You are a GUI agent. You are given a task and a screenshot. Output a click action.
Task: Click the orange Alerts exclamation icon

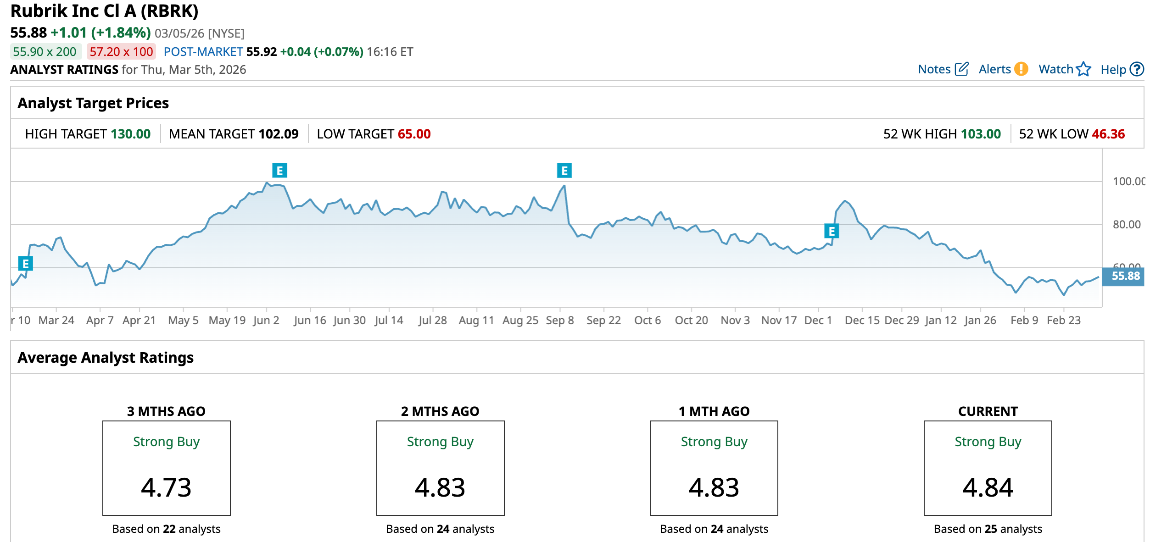(x=1021, y=69)
